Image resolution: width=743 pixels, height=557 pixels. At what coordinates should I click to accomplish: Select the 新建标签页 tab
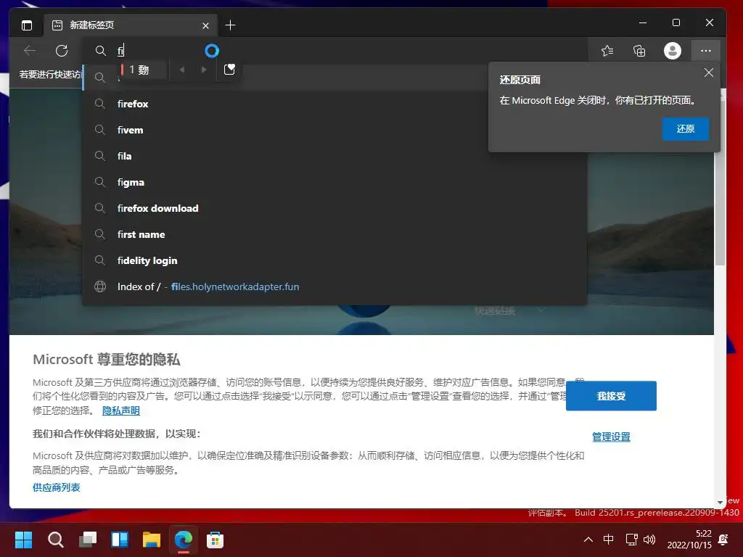click(x=131, y=25)
